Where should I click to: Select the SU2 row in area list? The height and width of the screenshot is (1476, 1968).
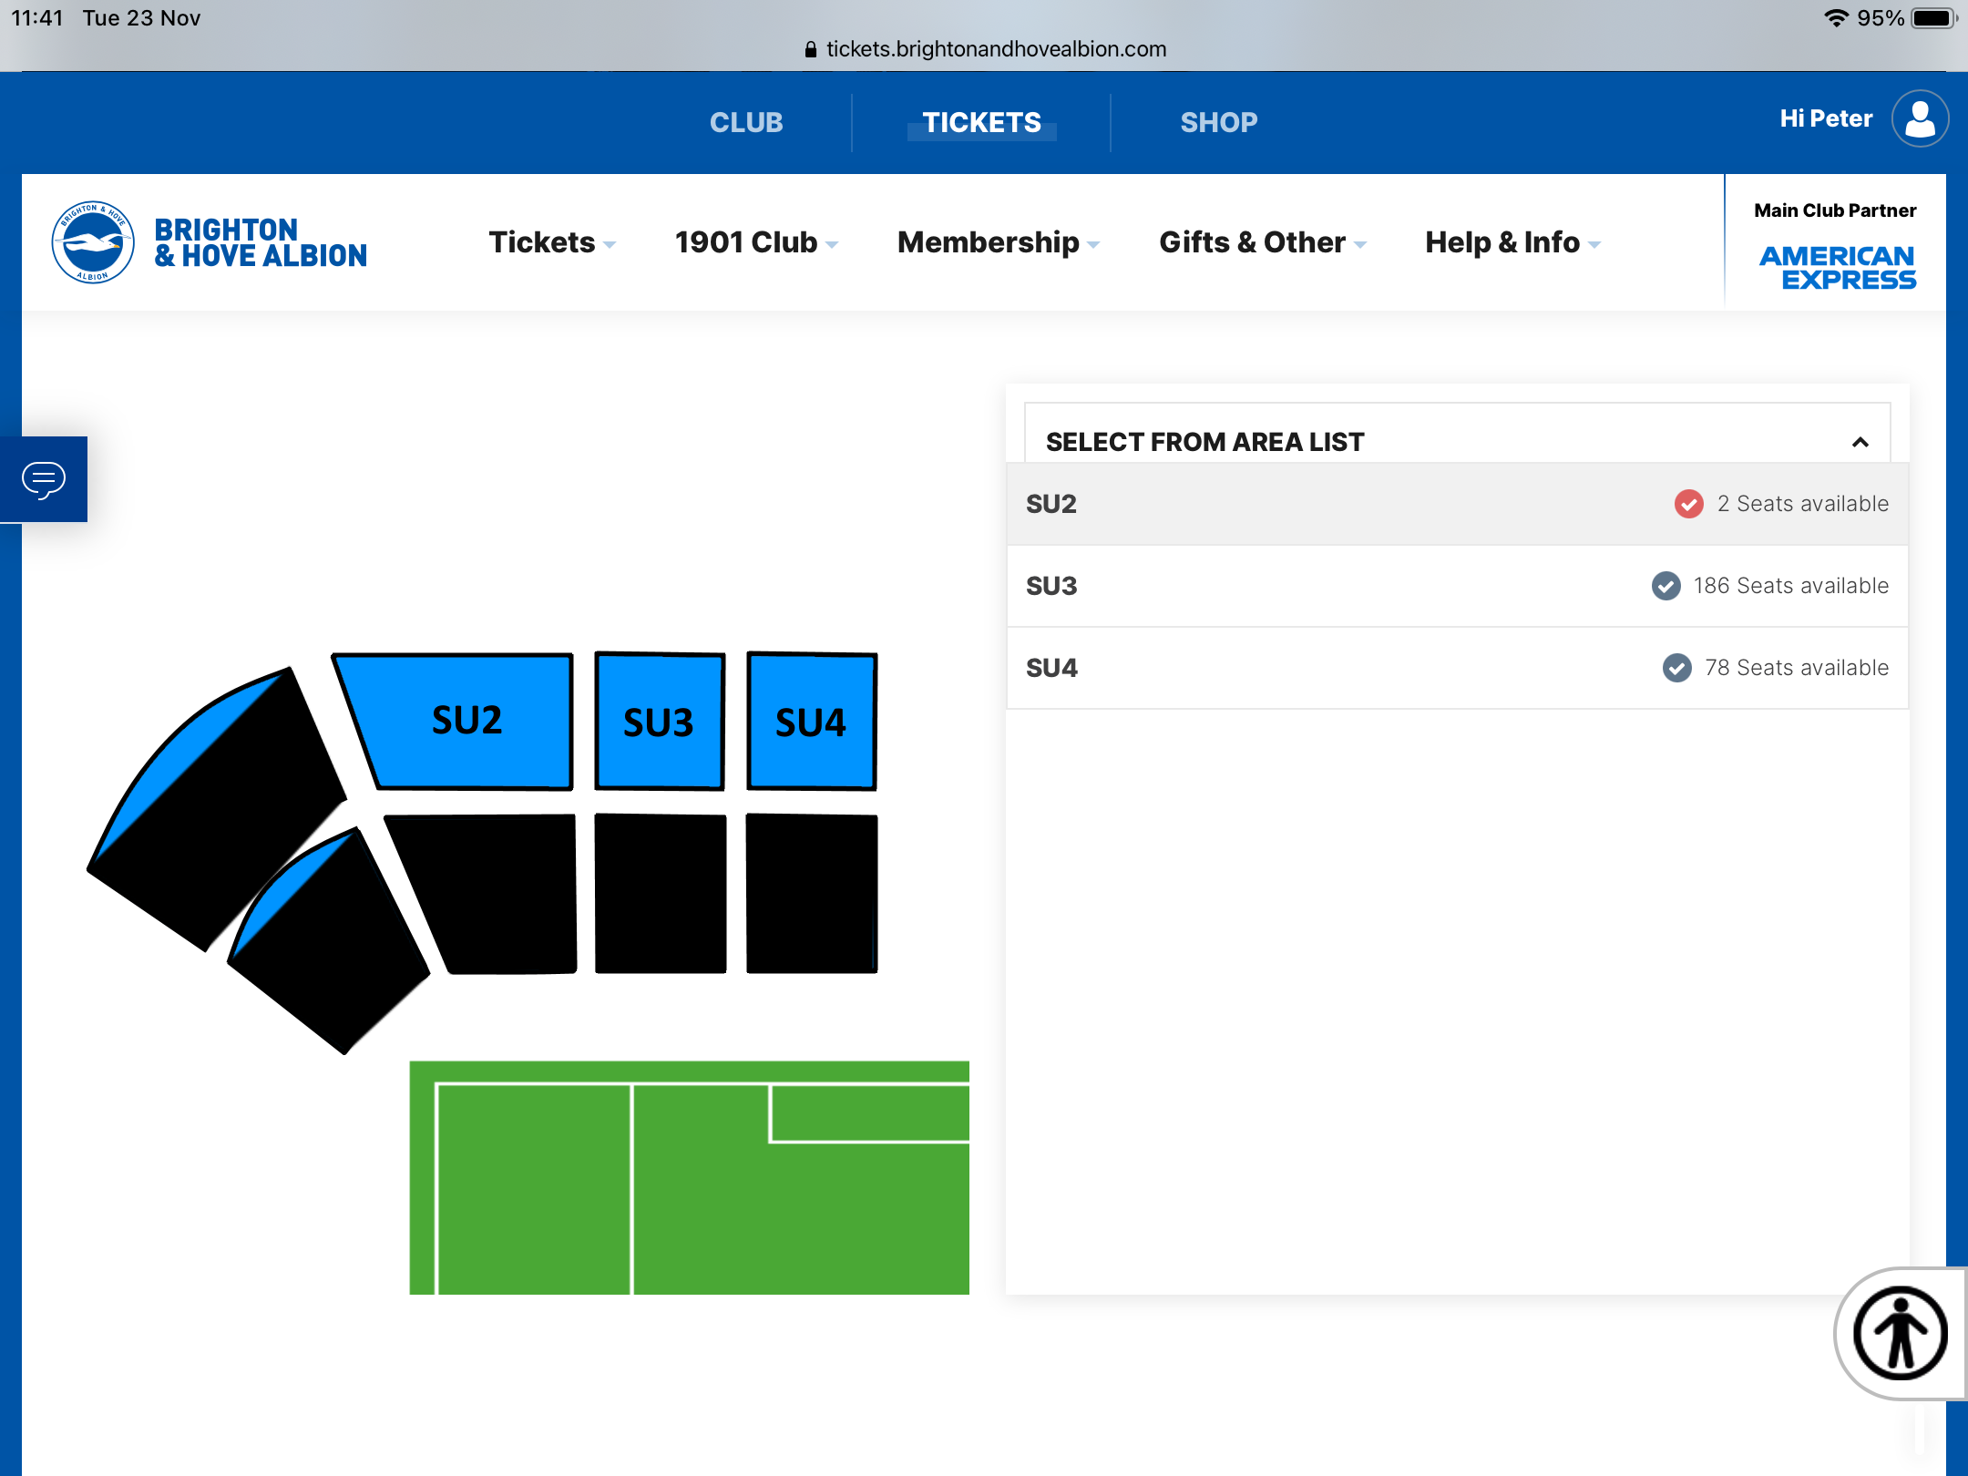1458,504
